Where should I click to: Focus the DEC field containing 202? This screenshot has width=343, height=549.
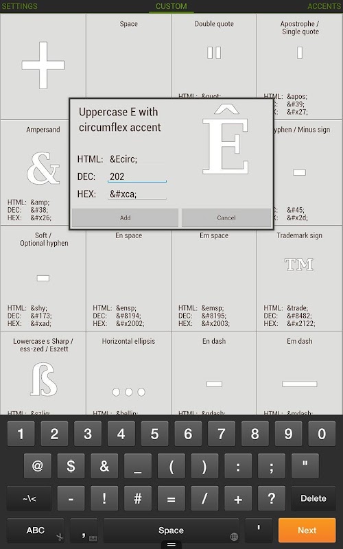137,176
